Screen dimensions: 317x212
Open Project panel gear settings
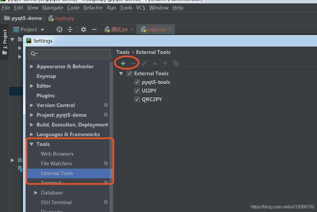pos(84,29)
